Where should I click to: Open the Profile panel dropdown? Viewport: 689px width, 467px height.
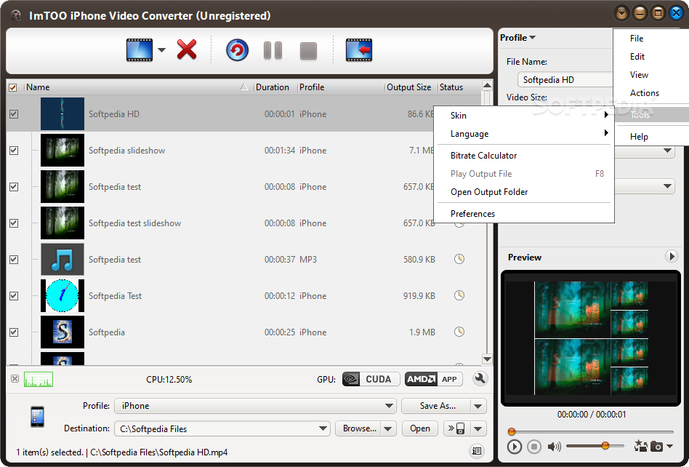(517, 38)
